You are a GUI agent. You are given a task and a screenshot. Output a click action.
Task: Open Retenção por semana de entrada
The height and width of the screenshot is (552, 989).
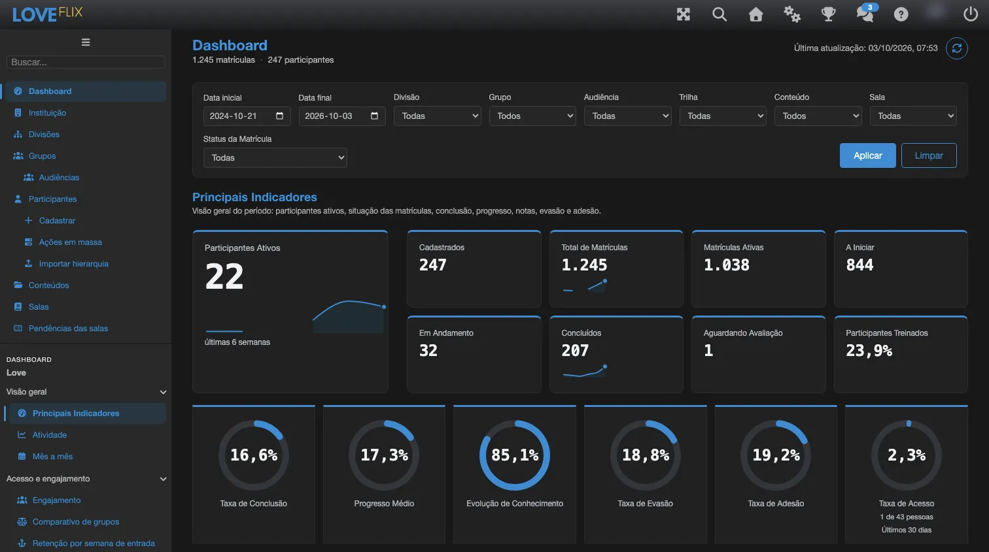(86, 544)
